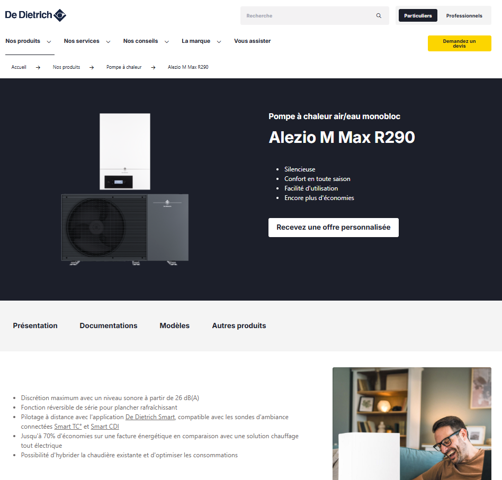Expand the Nos conseils menu chevron
Image resolution: width=502 pixels, height=480 pixels.
pyautogui.click(x=167, y=42)
